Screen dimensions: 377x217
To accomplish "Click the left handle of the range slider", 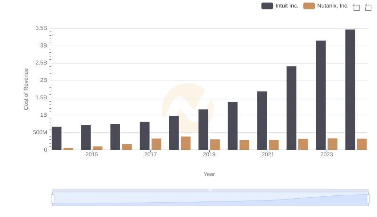I will click(x=53, y=199).
